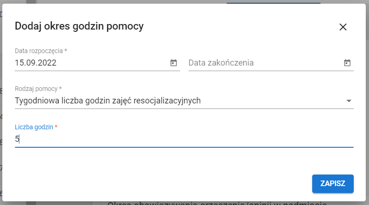Click the Liczba godzin field label
This screenshot has height=205, width=369.
click(x=34, y=127)
